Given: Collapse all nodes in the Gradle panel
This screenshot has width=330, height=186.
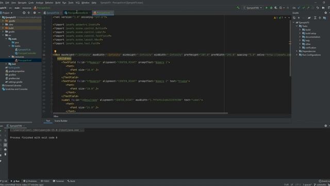Looking at the screenshot, I should [x=320, y=18].
